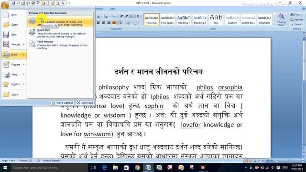Apply the Heading 1 style

pyautogui.click(x=184, y=19)
